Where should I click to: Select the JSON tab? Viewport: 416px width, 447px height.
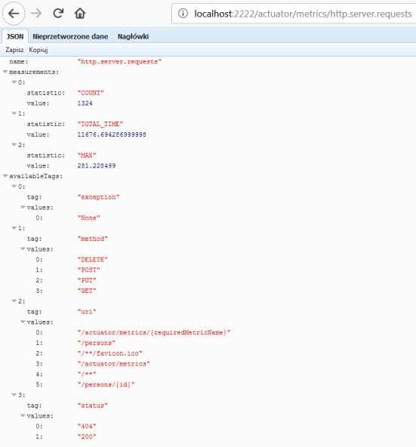click(x=15, y=36)
